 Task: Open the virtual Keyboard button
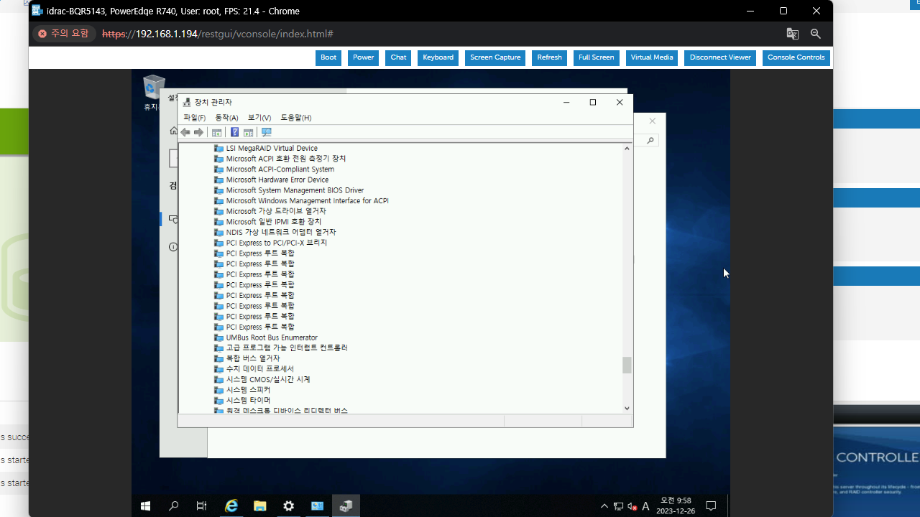438,57
